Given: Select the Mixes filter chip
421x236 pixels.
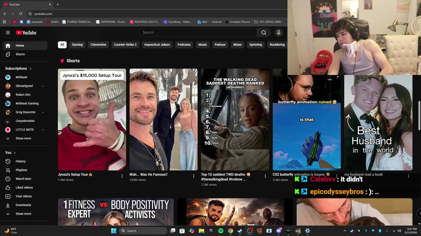Looking at the screenshot, I should 237,45.
